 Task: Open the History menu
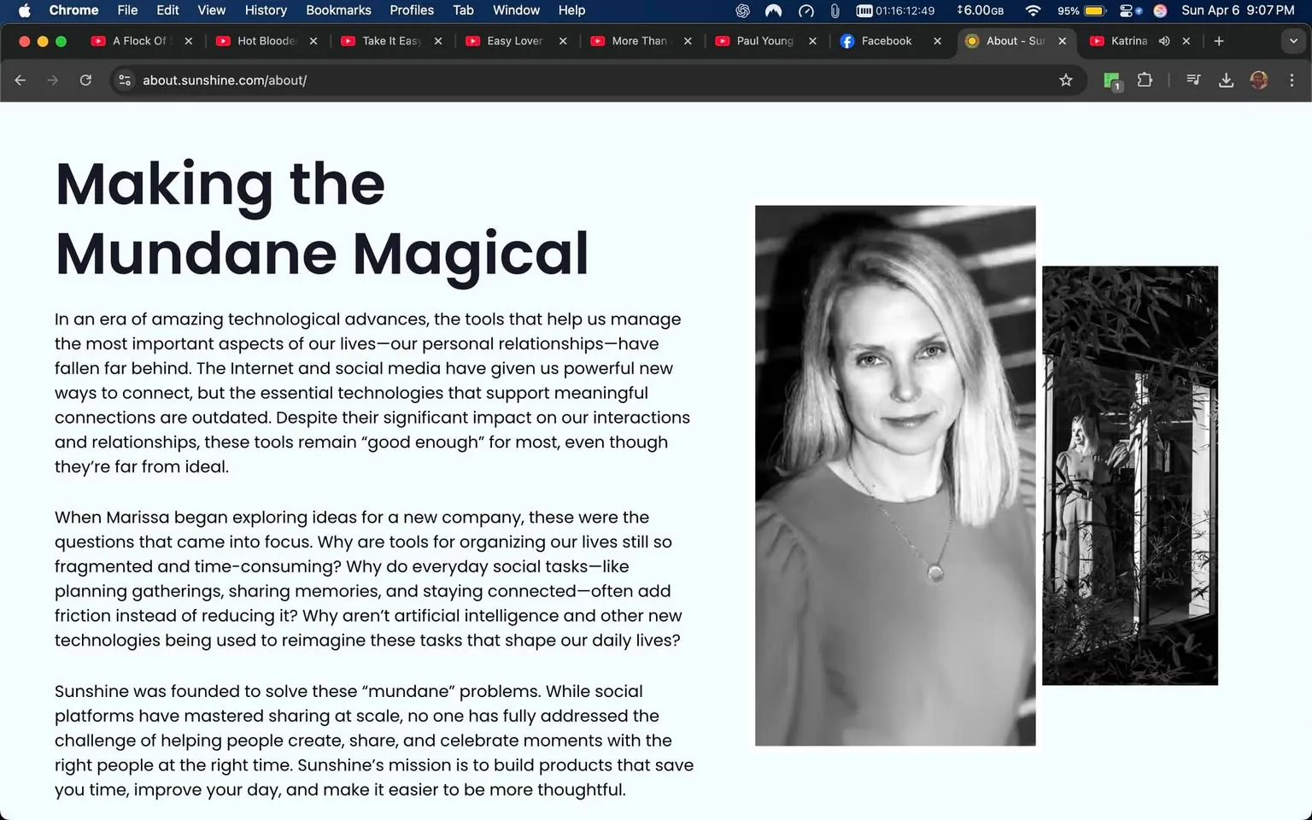click(x=265, y=10)
